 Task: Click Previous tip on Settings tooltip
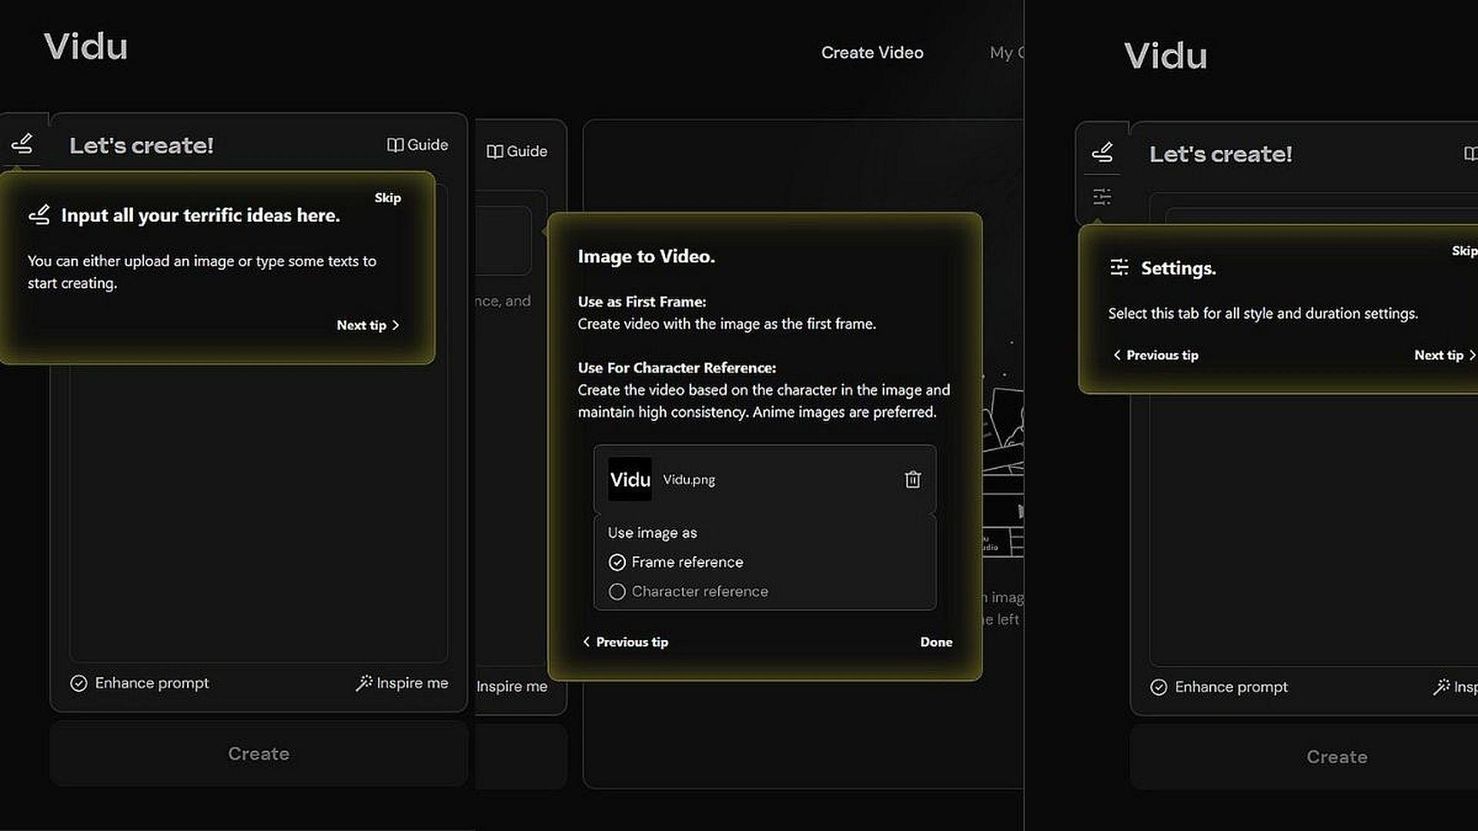pos(1156,354)
